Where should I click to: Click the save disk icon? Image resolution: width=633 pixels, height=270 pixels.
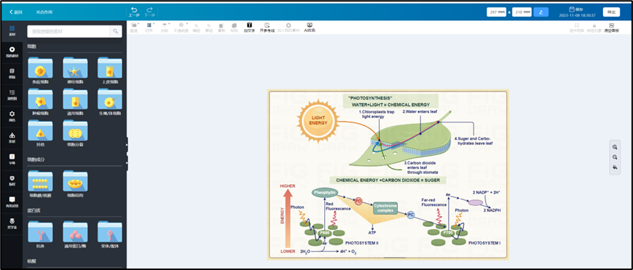point(572,9)
